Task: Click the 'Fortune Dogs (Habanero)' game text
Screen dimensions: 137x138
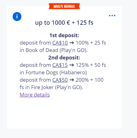Action: point(56,72)
